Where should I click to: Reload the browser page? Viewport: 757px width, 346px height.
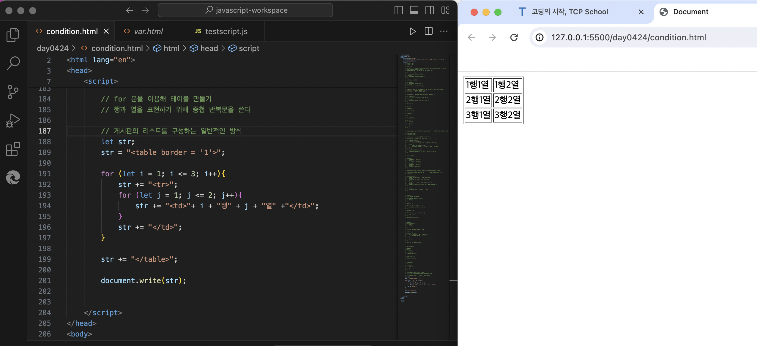(x=514, y=37)
